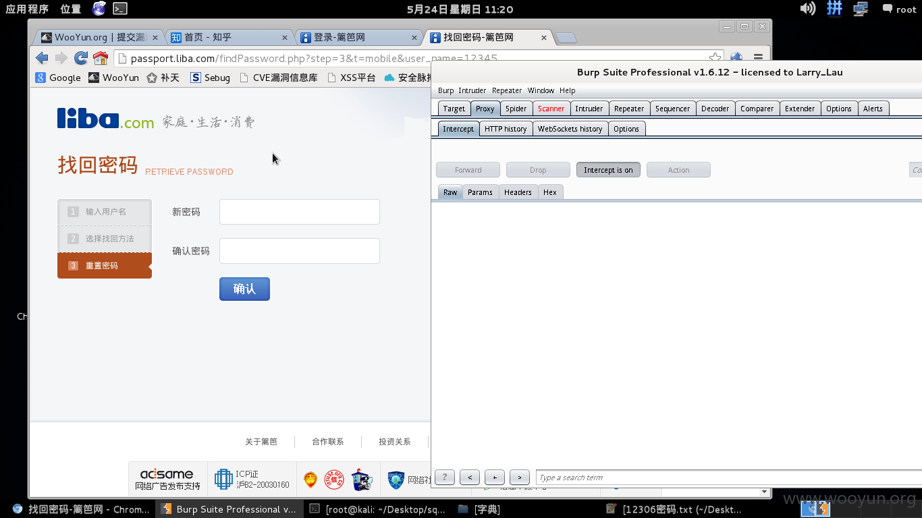Viewport: 922px width, 518px height.
Task: Click Chrome forward arrow button
Action: click(x=61, y=58)
